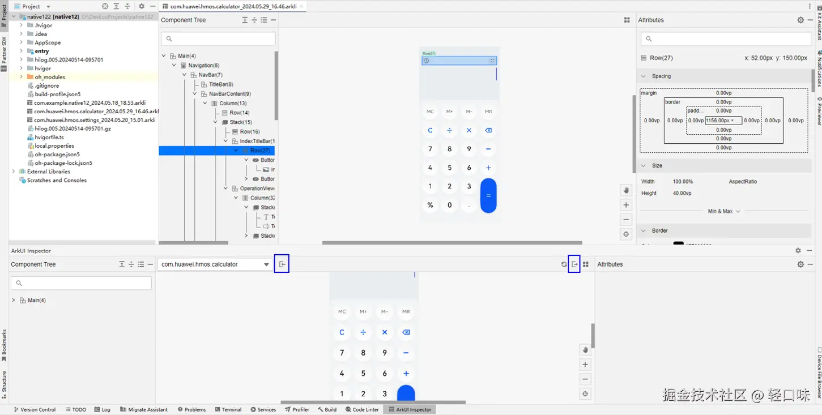Open Device File Browser side tab

(819, 373)
